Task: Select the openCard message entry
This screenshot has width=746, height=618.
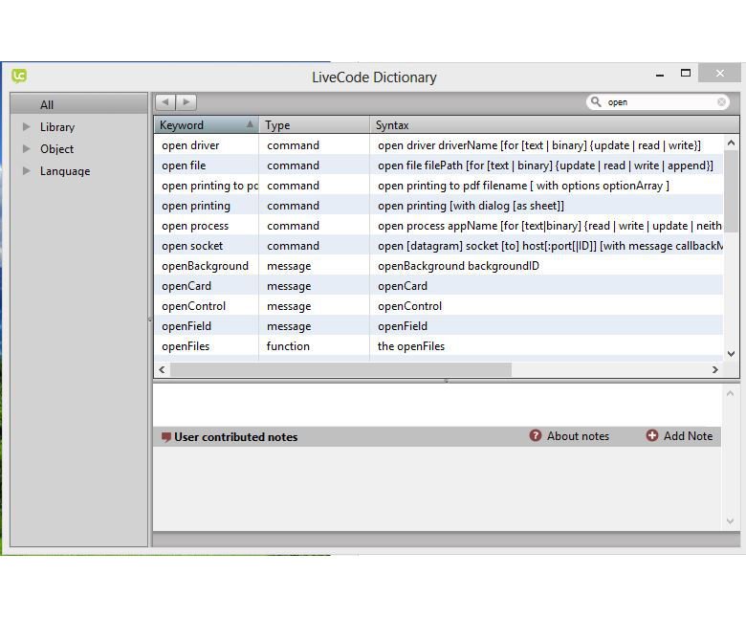Action: click(x=186, y=286)
